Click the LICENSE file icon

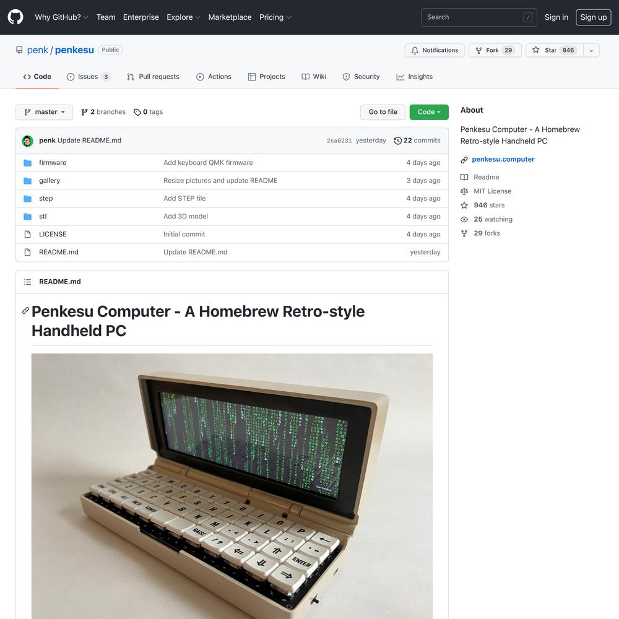(28, 235)
